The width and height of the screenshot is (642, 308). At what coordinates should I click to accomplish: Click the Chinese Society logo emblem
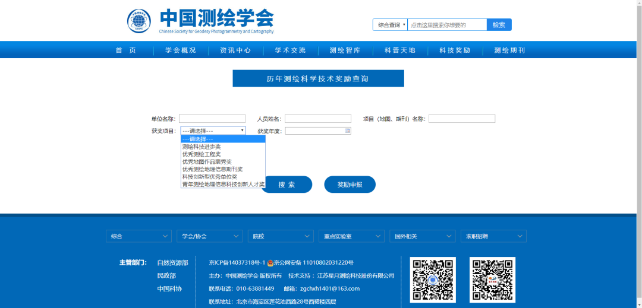[x=139, y=21]
